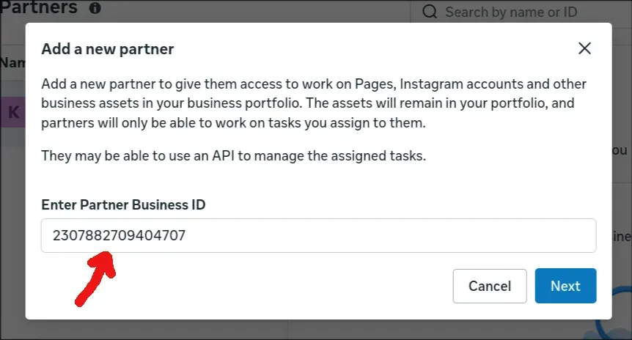Click the info icon beside Partners heading
The height and width of the screenshot is (340, 632).
[95, 7]
